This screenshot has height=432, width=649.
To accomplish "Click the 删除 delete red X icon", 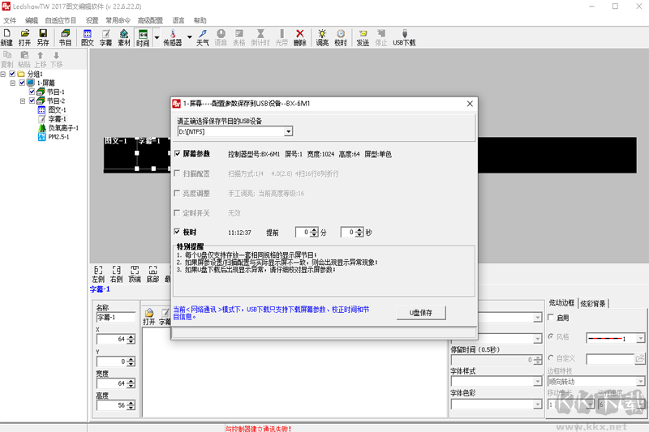I will (x=300, y=37).
